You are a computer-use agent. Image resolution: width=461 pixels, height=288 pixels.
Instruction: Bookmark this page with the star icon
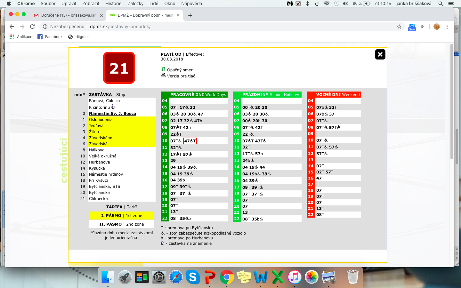pyautogui.click(x=399, y=27)
